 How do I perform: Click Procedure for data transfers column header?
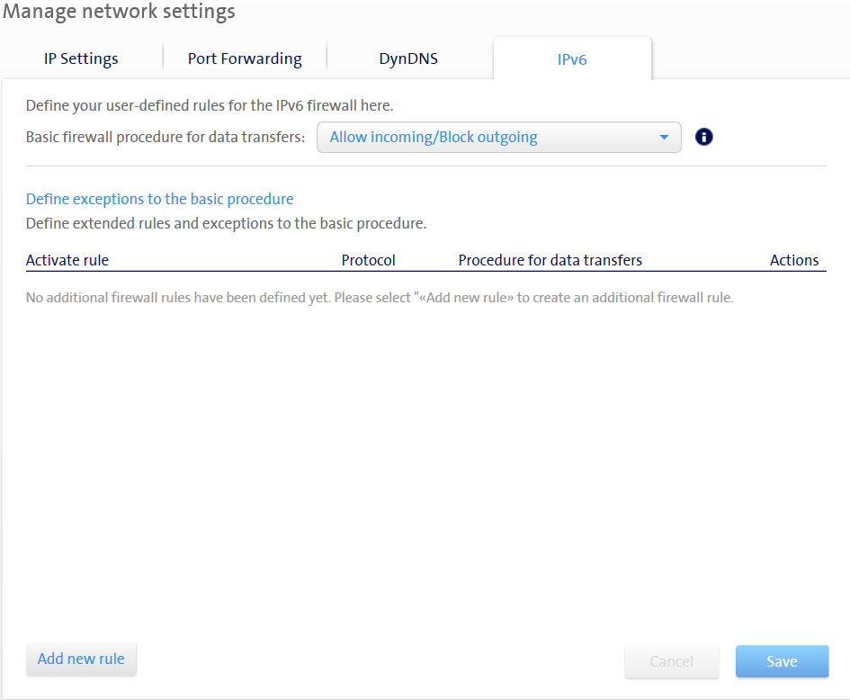point(550,260)
